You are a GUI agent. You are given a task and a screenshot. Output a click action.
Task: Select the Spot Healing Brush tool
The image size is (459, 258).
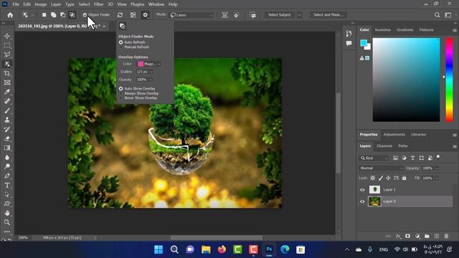pos(7,101)
